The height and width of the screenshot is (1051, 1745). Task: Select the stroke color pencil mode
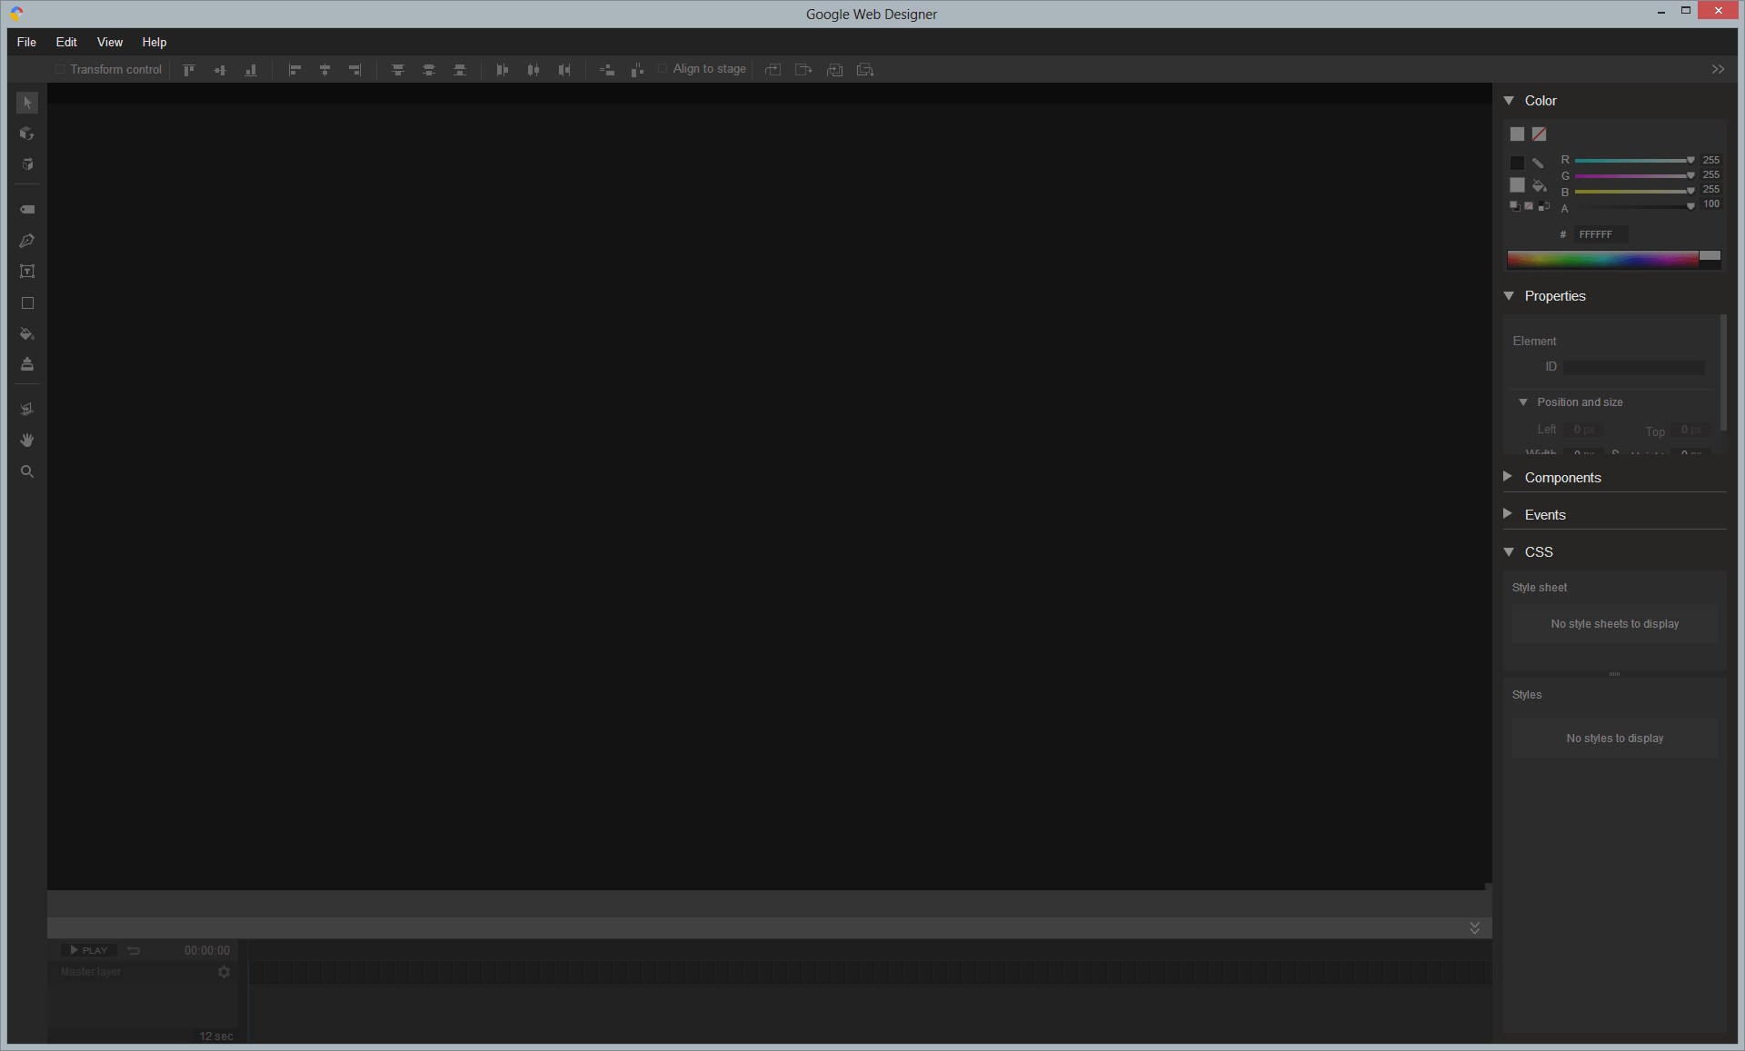(x=1538, y=164)
